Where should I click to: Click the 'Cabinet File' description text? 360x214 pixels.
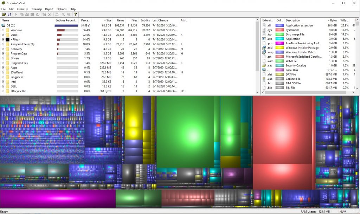[293, 79]
